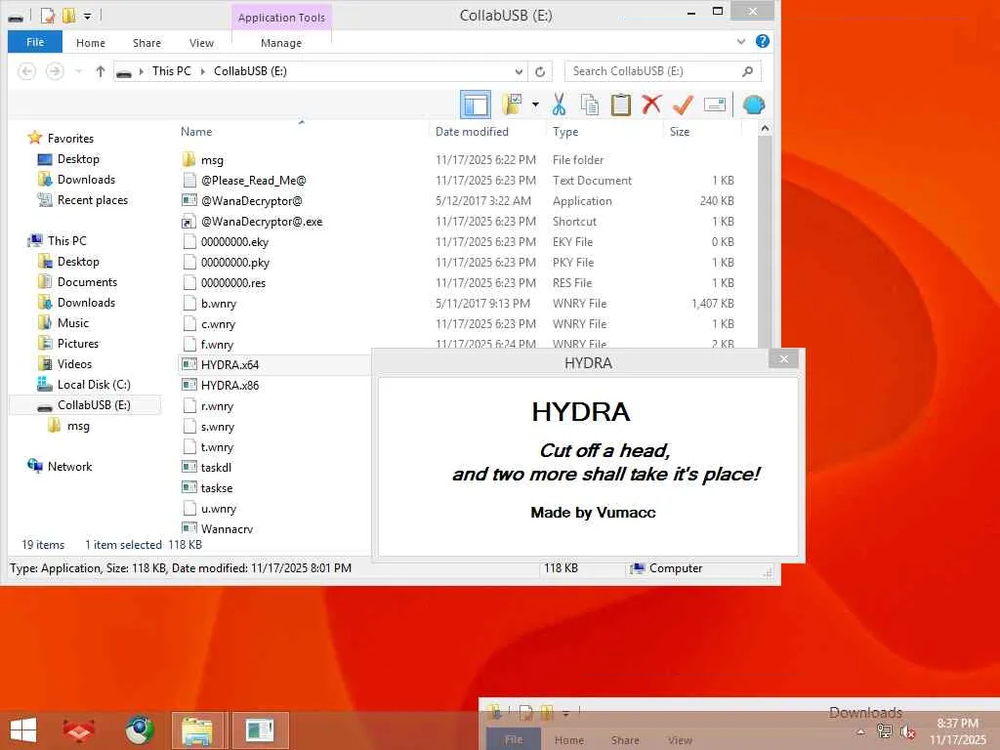Open the Home ribbon tab
Image resolution: width=1000 pixels, height=750 pixels.
91,43
